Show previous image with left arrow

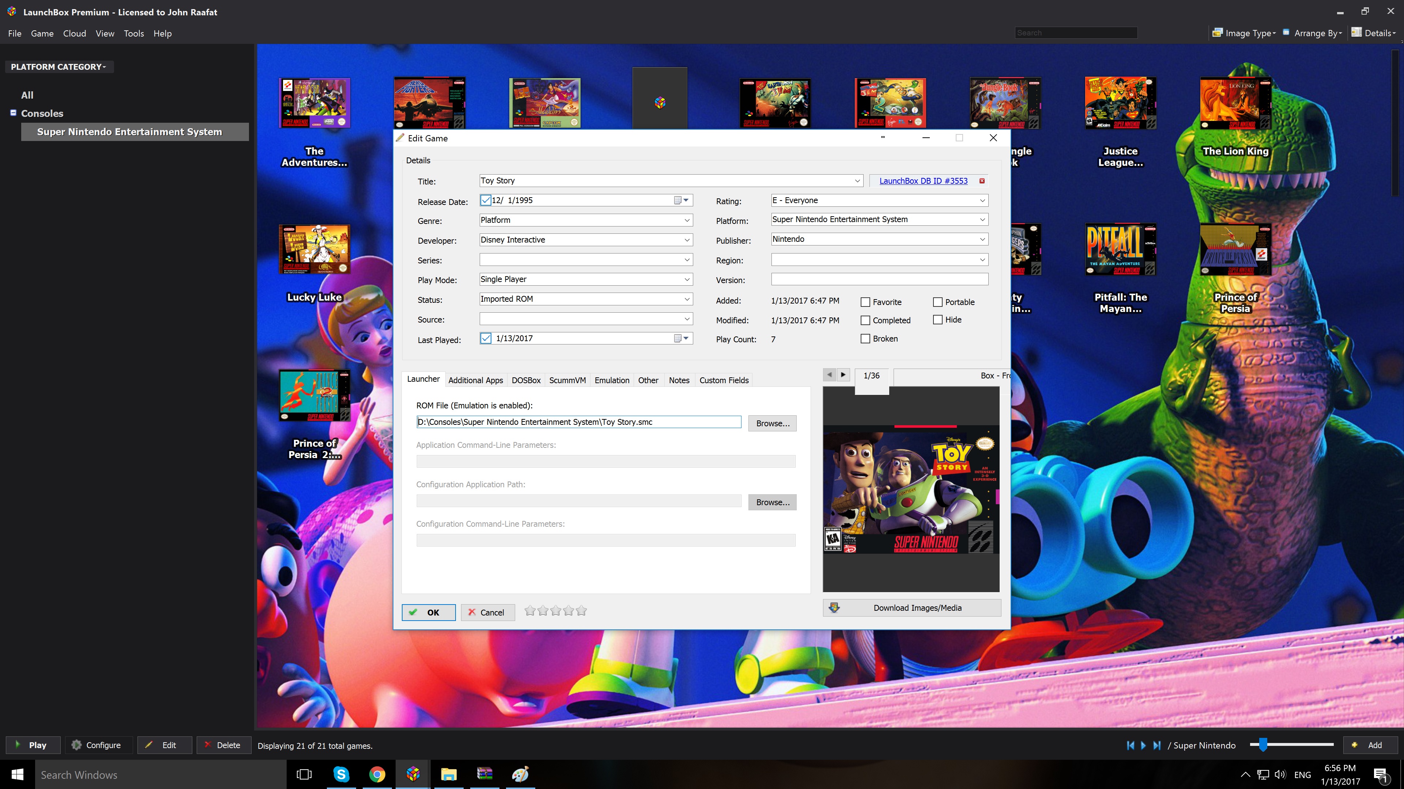click(x=830, y=375)
